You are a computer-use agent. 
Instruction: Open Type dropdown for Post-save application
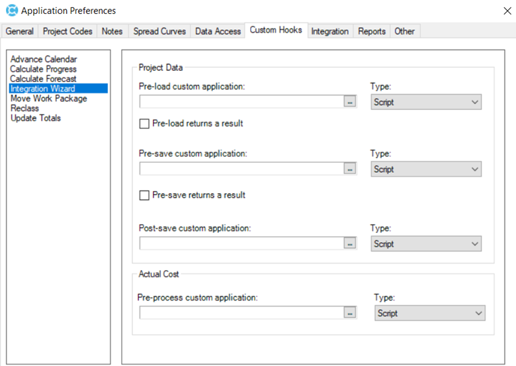tap(425, 244)
